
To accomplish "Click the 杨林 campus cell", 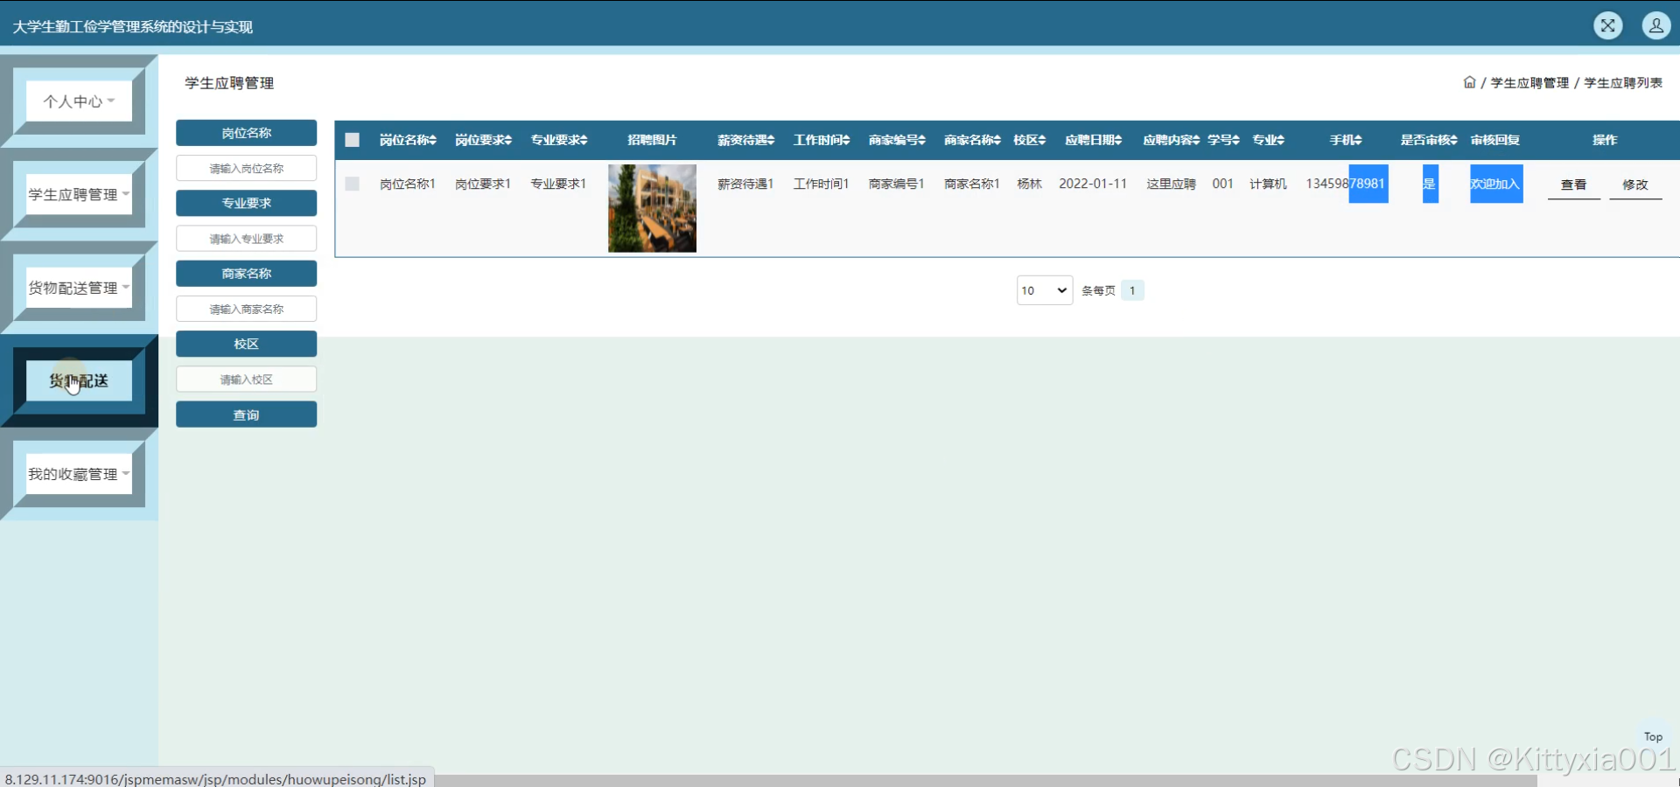I will pos(1029,184).
